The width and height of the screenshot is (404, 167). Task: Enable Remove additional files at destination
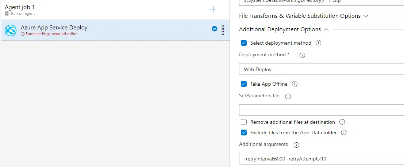coord(244,122)
